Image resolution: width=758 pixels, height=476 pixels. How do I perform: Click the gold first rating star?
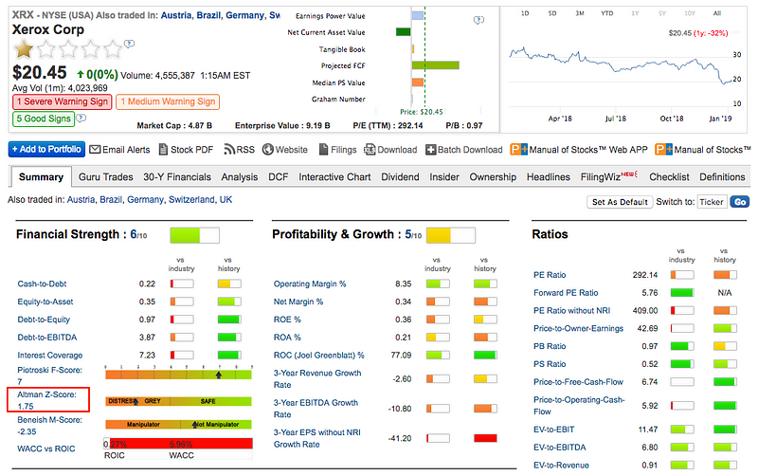(23, 49)
